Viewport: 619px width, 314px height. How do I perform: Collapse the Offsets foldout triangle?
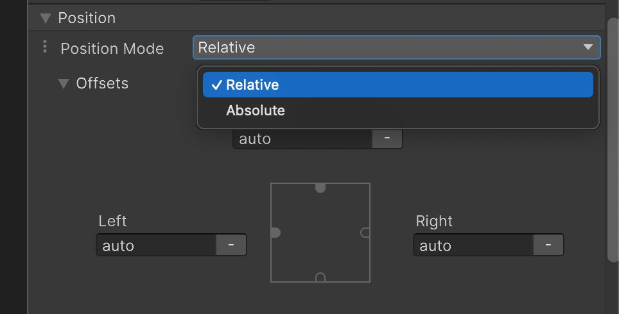click(64, 83)
